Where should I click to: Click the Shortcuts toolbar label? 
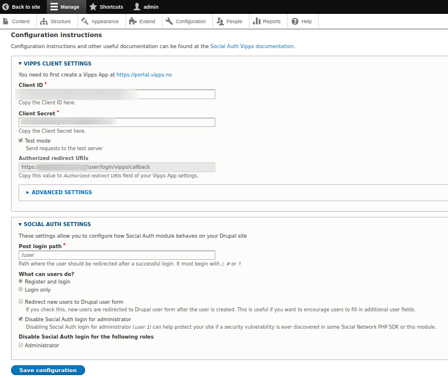pyautogui.click(x=111, y=7)
